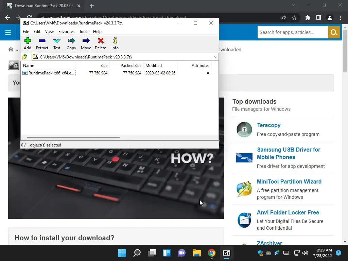This screenshot has width=348, height=261.
Task: Open the Teracopy link
Action: [x=269, y=125]
